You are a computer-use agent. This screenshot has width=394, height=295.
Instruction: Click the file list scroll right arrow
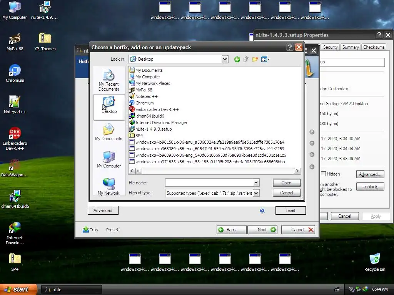[x=297, y=171]
